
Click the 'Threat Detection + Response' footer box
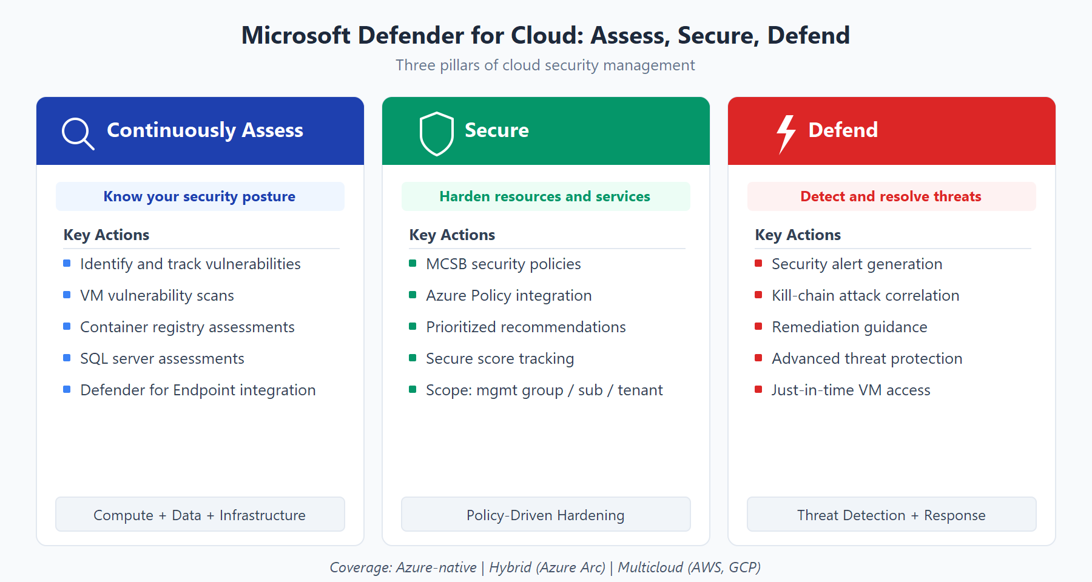click(892, 514)
